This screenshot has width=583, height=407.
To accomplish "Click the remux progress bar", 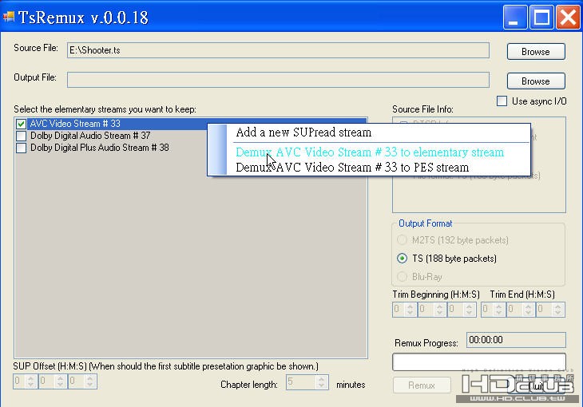I will [479, 362].
